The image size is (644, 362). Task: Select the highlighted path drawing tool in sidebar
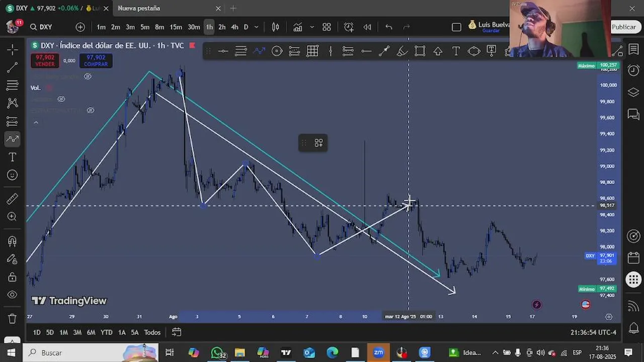pyautogui.click(x=13, y=139)
